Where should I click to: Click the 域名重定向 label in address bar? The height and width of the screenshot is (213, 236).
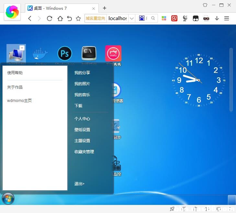96,18
